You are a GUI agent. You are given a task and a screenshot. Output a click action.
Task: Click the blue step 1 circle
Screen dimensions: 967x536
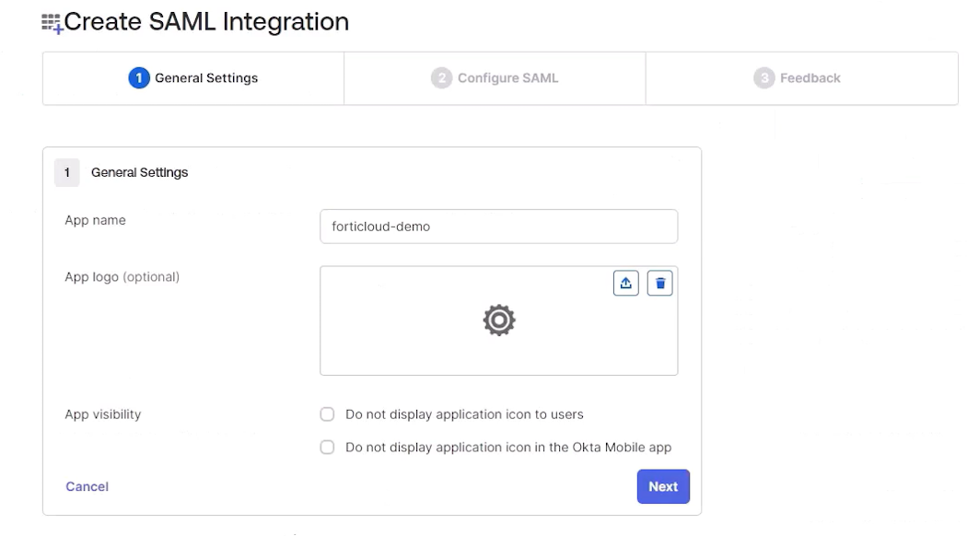tap(139, 78)
